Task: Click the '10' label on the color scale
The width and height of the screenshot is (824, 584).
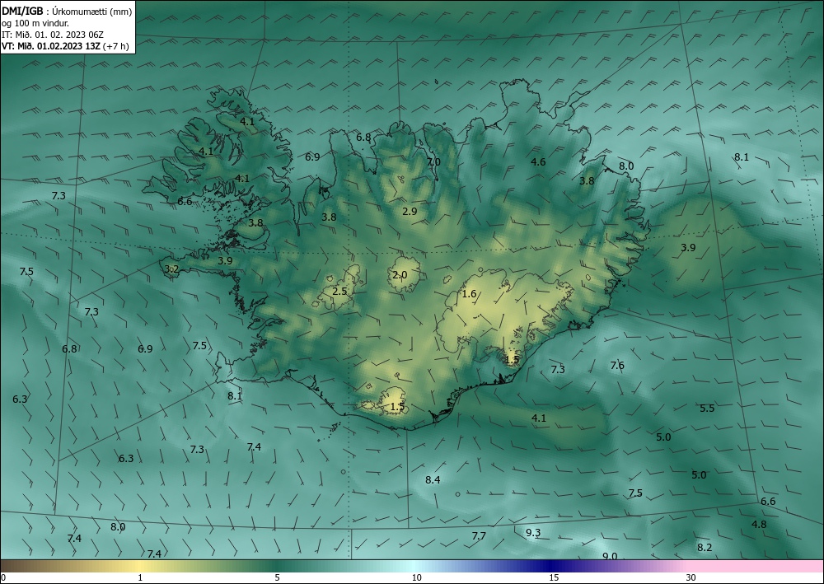Action: pos(417,578)
